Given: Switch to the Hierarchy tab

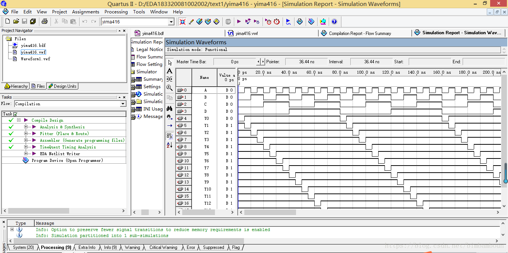Looking at the screenshot, I should [x=16, y=86].
